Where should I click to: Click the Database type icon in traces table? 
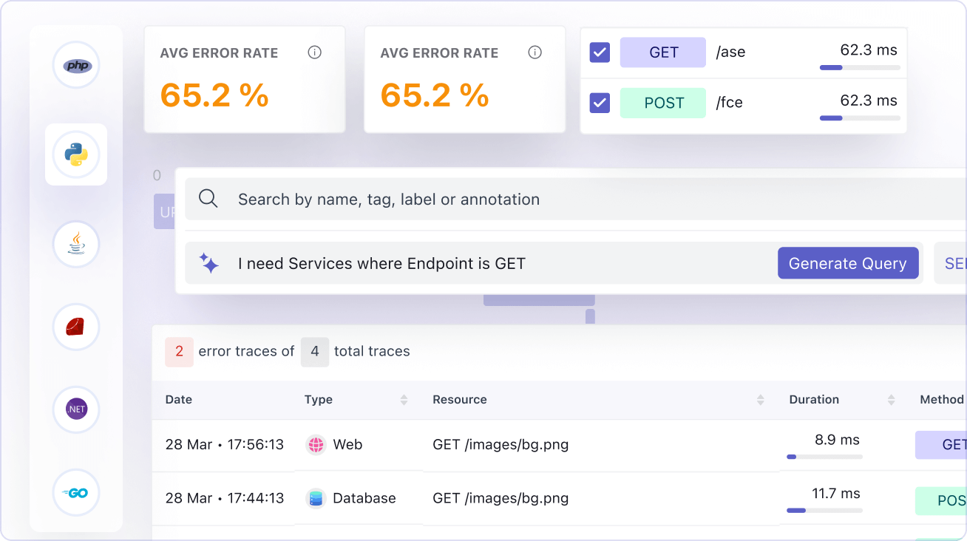(316, 498)
